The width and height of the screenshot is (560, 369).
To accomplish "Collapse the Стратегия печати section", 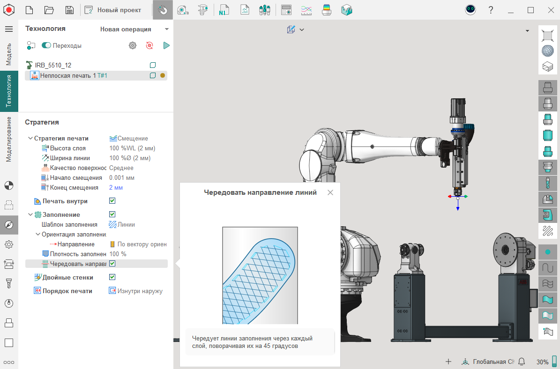I will [x=30, y=139].
